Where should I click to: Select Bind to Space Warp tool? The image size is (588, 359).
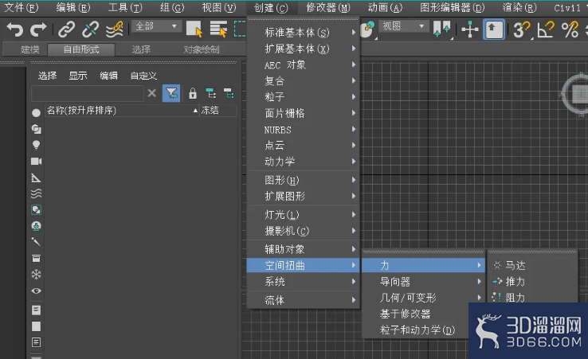(x=115, y=29)
